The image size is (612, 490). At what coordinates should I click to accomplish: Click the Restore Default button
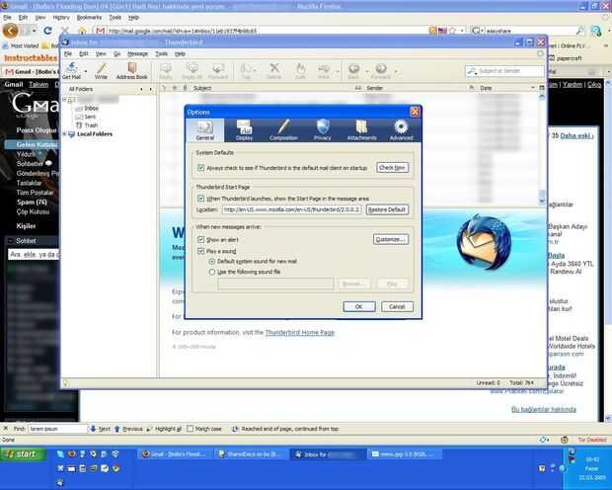(x=387, y=209)
